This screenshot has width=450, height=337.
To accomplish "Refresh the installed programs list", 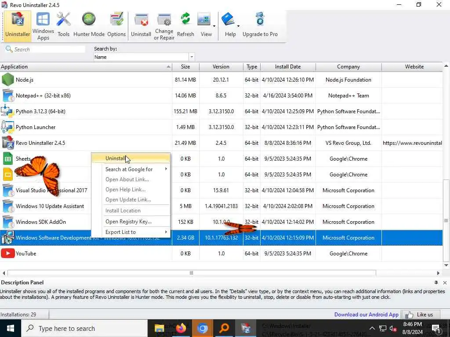I will click(185, 25).
